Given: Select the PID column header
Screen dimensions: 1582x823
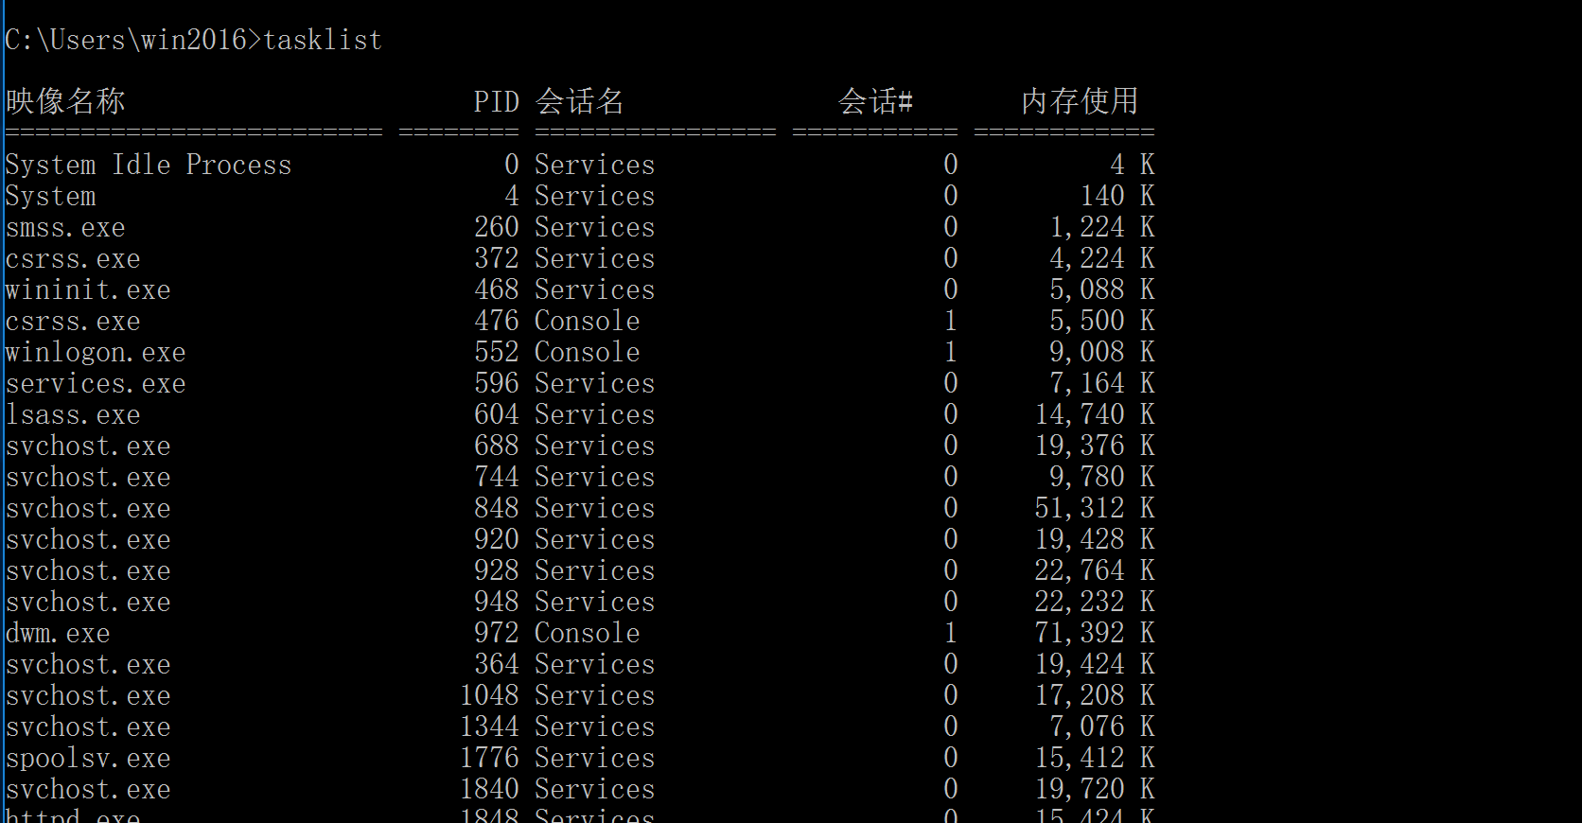Looking at the screenshot, I should click(497, 101).
